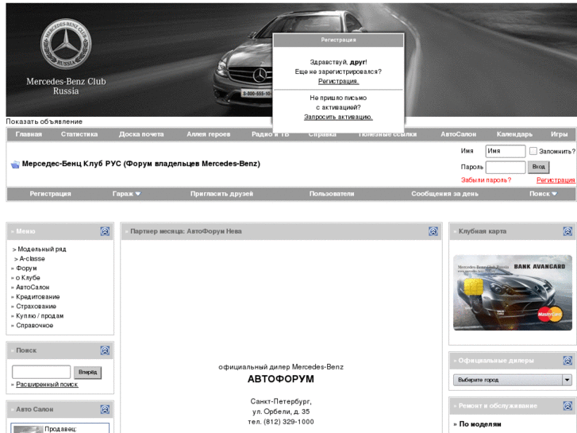
Task: Focus the Пароль password field
Action: (x=506, y=167)
